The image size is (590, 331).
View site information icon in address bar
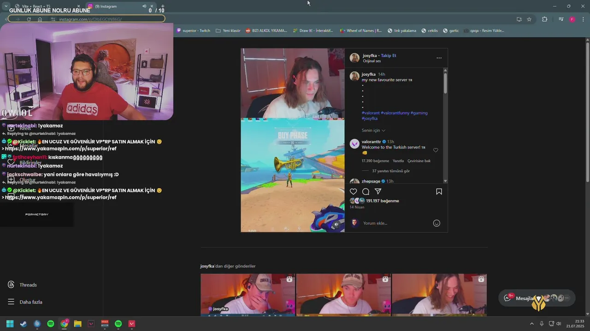(x=53, y=19)
